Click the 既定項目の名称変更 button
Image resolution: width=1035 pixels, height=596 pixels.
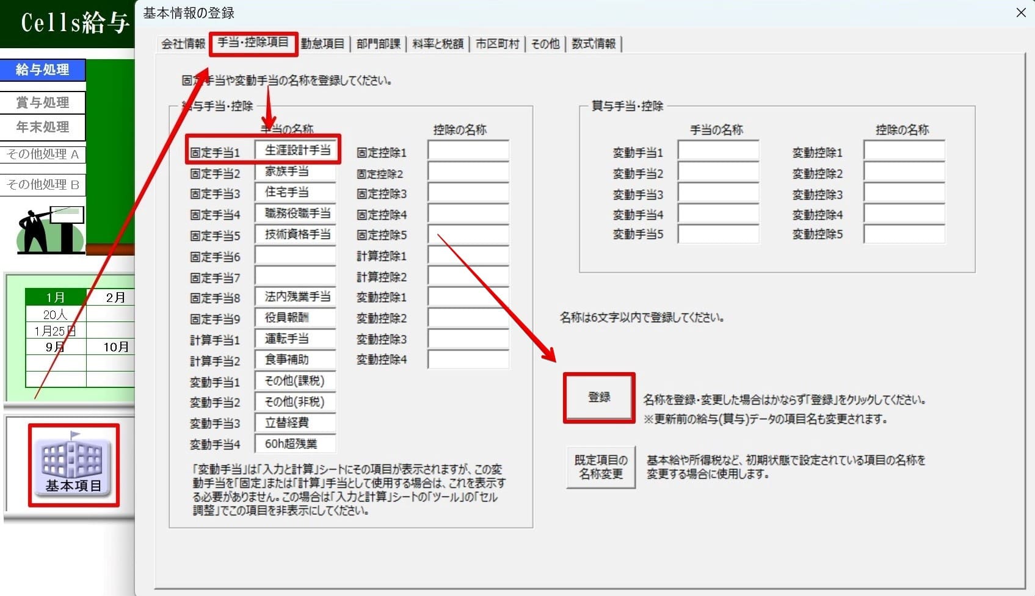[600, 467]
